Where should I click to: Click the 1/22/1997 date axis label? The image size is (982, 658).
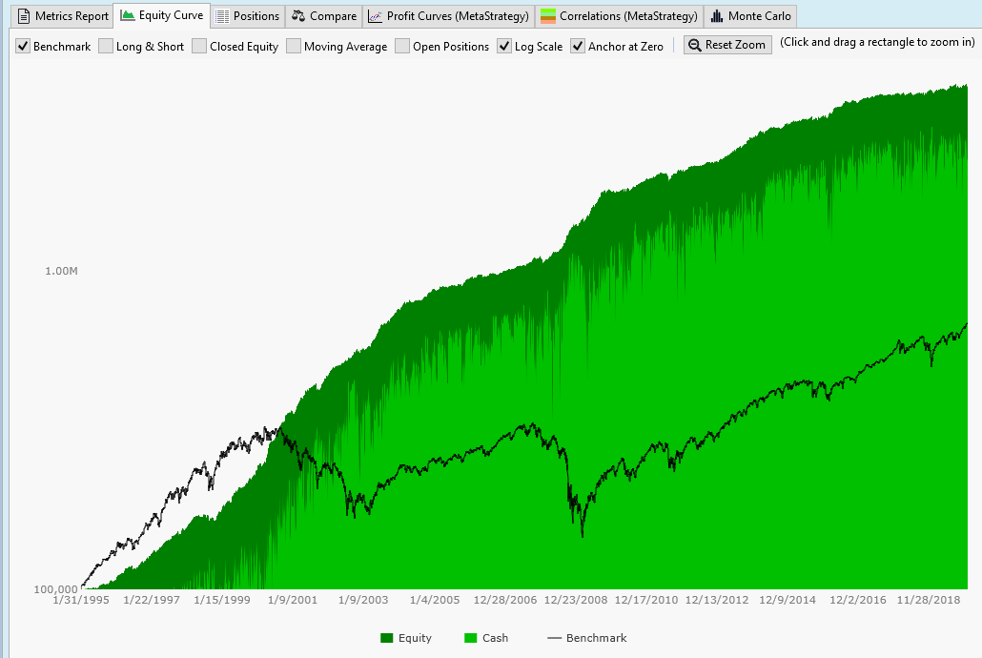tap(152, 600)
